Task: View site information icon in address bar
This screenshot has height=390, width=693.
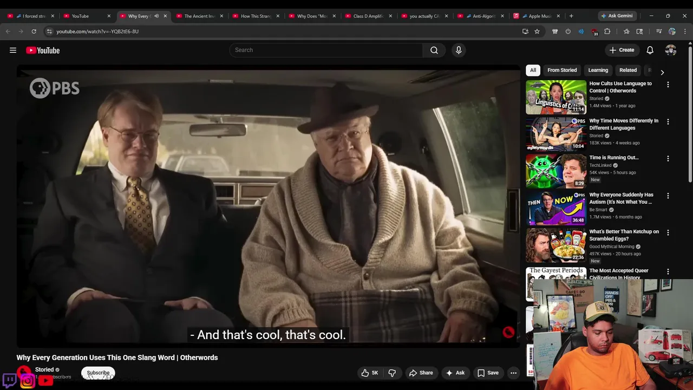Action: click(49, 31)
